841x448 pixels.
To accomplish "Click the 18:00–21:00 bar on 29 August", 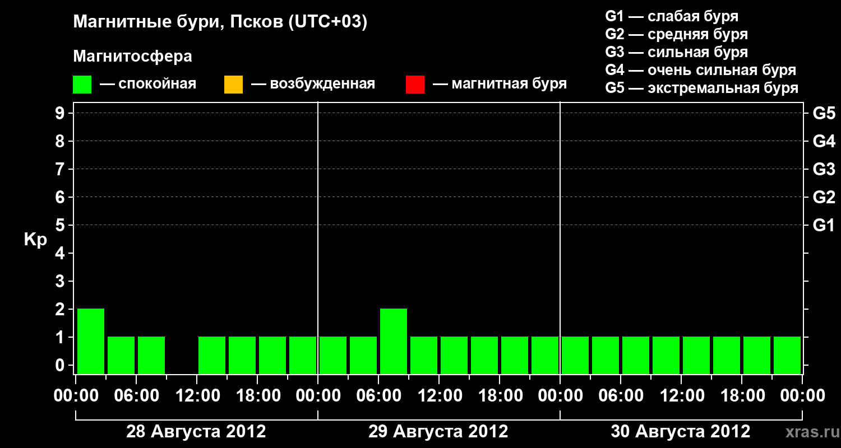I will [515, 355].
